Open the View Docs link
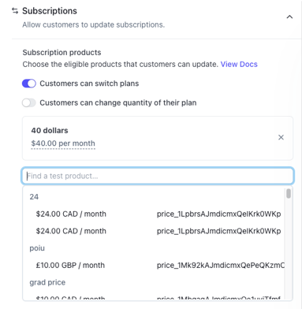This screenshot has height=309, width=302. [x=239, y=65]
